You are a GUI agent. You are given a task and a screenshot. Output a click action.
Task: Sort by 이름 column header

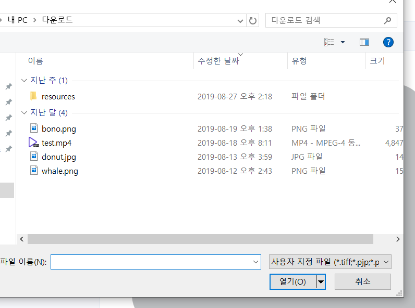point(35,61)
